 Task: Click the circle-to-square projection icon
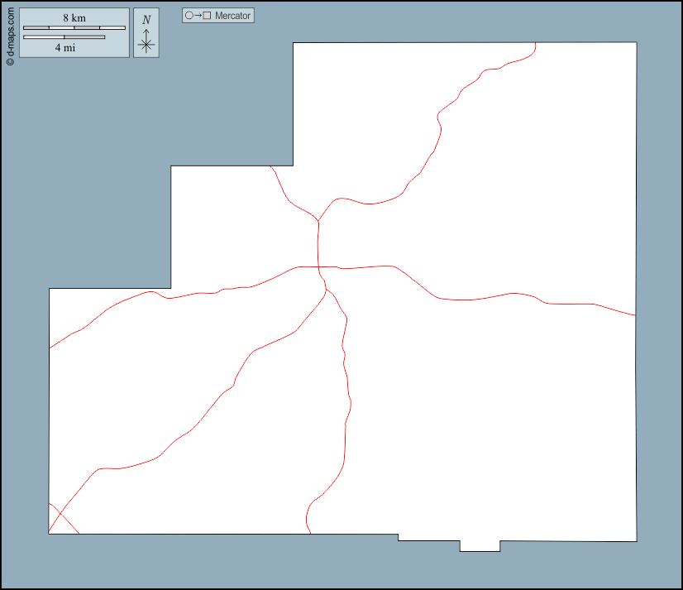(x=198, y=16)
